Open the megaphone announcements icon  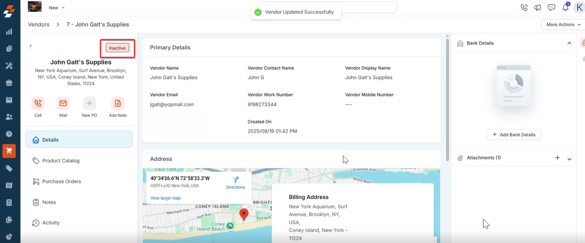538,7
